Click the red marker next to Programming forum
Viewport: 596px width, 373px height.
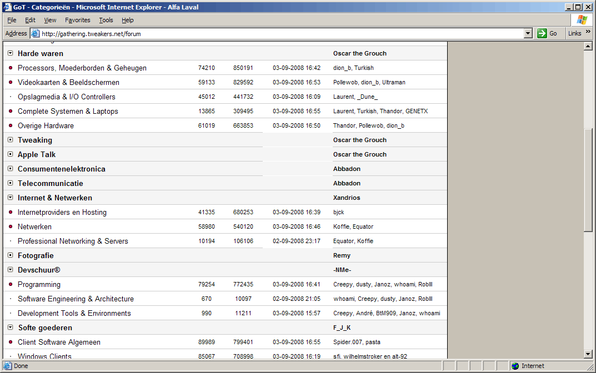pyautogui.click(x=9, y=284)
